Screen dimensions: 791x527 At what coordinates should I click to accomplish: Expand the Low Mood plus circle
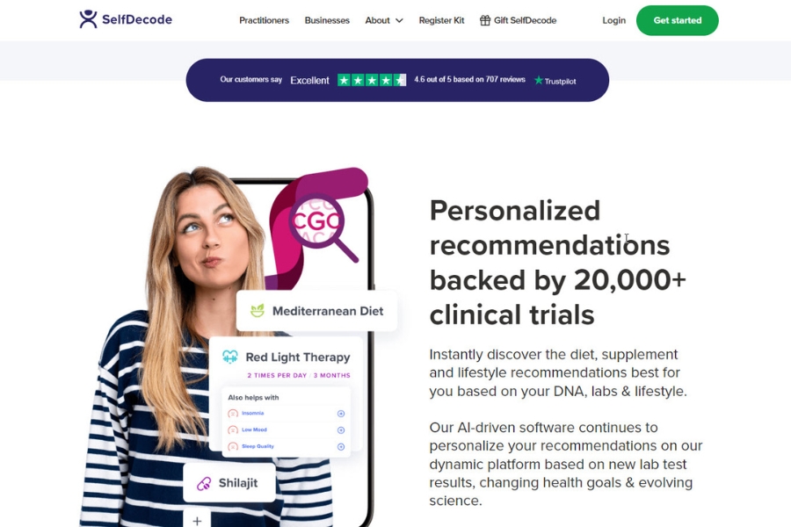[341, 430]
